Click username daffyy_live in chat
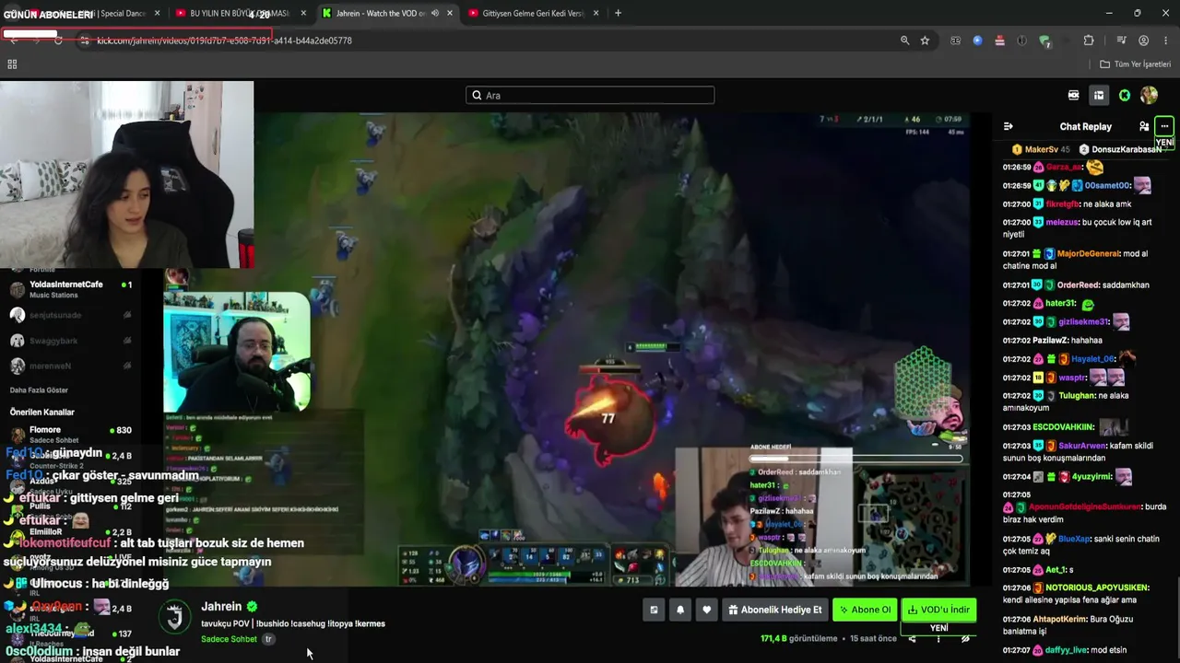 [x=1067, y=650]
